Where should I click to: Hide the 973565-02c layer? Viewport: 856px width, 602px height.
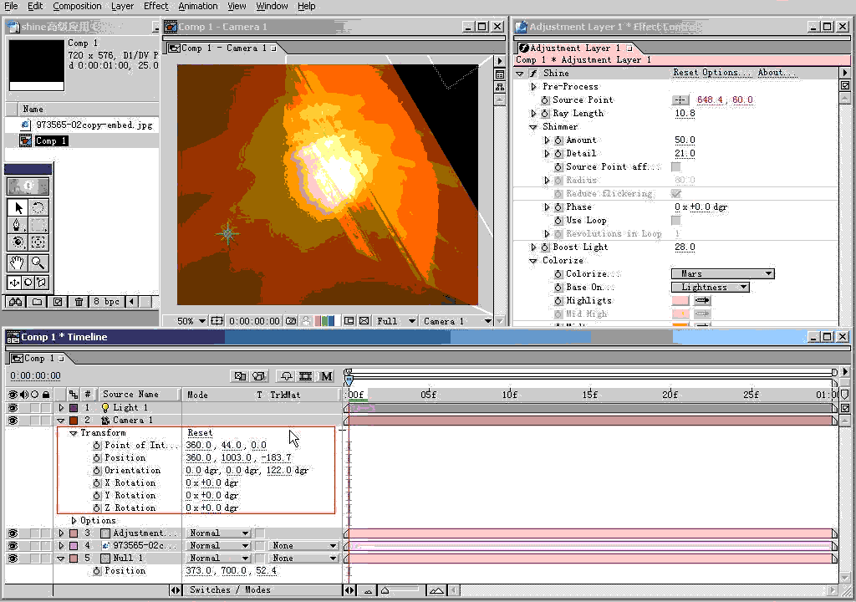(x=13, y=546)
